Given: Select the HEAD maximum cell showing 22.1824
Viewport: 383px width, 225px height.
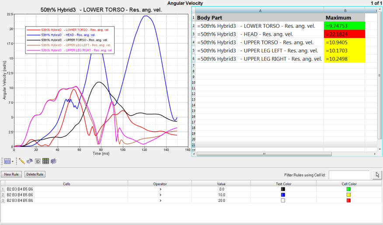Looking at the screenshot, I should pyautogui.click(x=345, y=34).
